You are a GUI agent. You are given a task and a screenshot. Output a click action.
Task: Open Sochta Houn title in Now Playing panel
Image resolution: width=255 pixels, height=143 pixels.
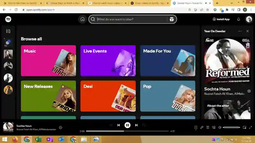tap(217, 89)
